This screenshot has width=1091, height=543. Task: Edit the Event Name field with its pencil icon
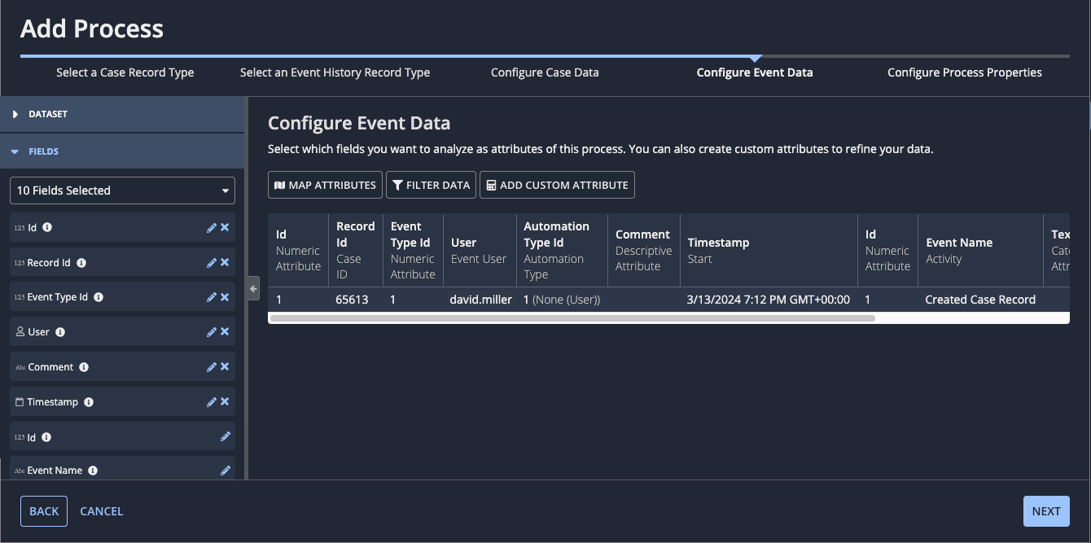[226, 471]
